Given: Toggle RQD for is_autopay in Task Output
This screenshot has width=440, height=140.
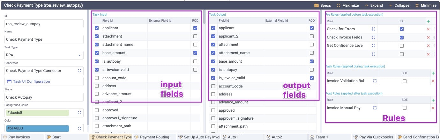Looking at the screenshot, I should 312,69.
